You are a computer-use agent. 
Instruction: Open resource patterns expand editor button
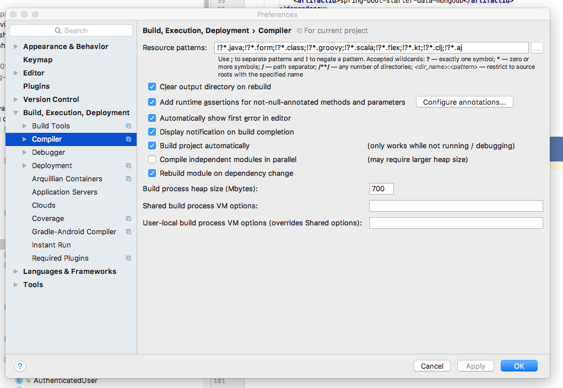[x=537, y=48]
